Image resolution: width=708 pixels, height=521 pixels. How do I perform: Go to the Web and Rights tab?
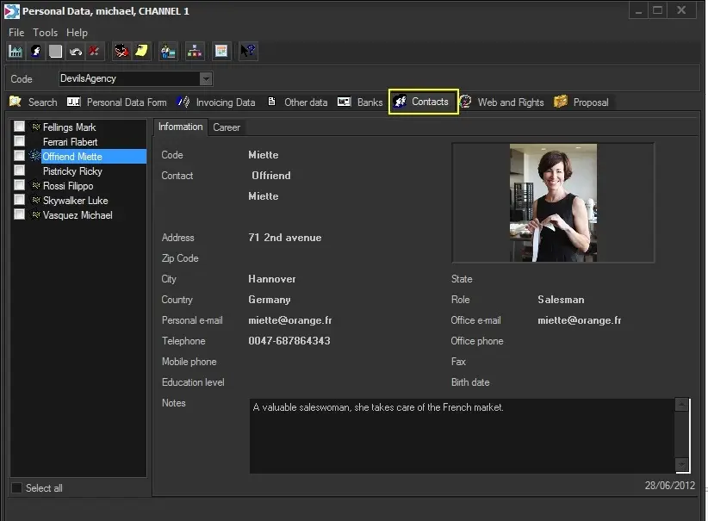point(510,102)
